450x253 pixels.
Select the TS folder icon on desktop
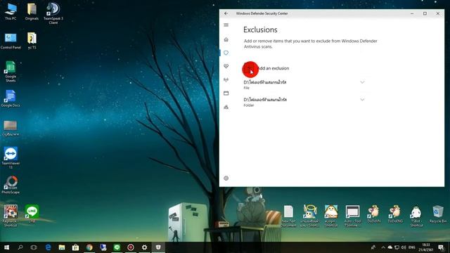point(32,41)
